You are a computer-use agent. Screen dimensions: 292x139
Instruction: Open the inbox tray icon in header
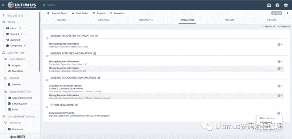[x=269, y=5]
